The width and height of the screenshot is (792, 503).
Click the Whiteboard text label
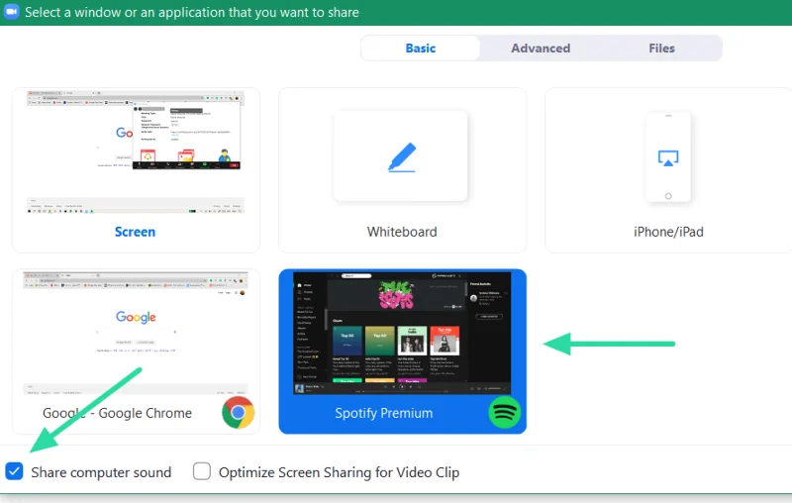click(402, 232)
